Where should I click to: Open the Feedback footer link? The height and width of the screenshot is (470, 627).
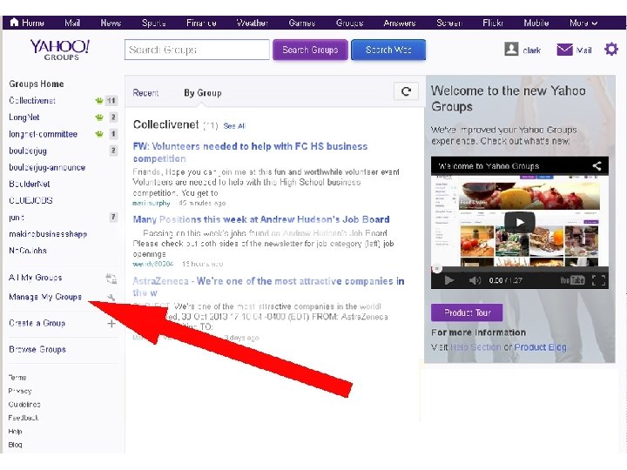(24, 418)
